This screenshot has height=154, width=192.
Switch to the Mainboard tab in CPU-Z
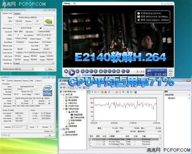pos(18,81)
